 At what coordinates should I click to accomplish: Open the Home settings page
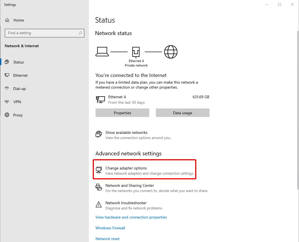pyautogui.click(x=19, y=20)
